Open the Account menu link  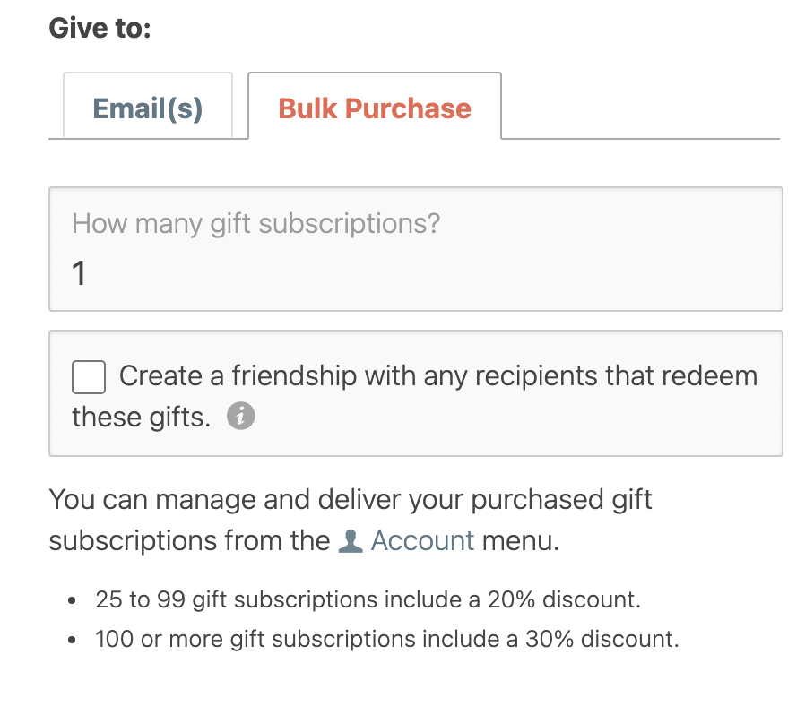click(x=422, y=541)
